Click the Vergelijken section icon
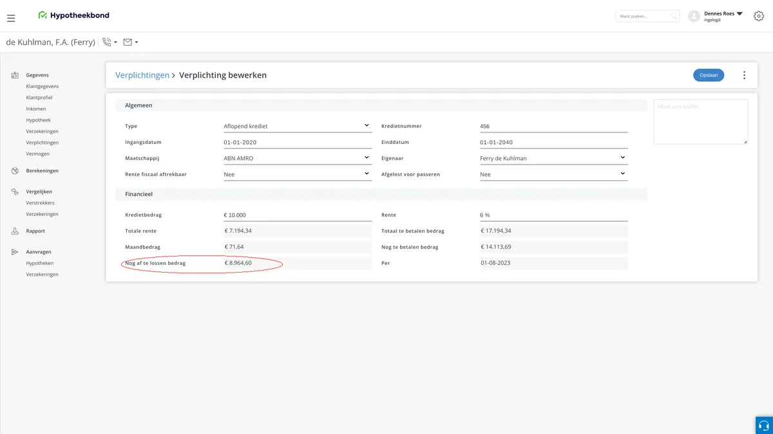Image resolution: width=773 pixels, height=434 pixels. pyautogui.click(x=15, y=192)
